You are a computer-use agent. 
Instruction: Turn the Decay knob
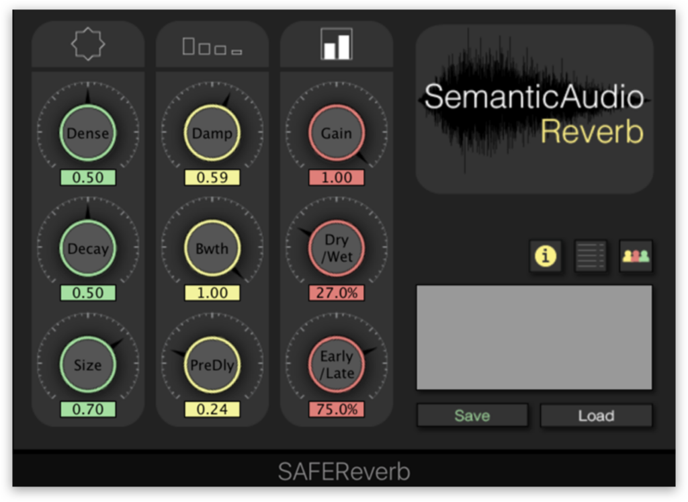(87, 249)
